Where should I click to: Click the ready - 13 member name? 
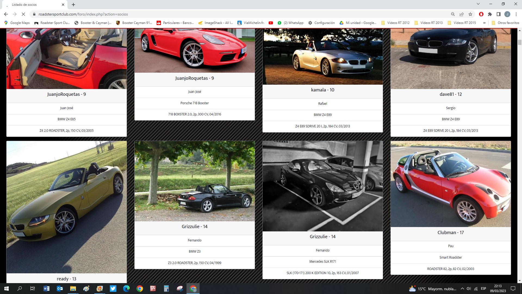(x=67, y=279)
